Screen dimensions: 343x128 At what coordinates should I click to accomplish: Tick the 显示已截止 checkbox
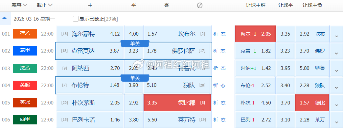(76, 19)
